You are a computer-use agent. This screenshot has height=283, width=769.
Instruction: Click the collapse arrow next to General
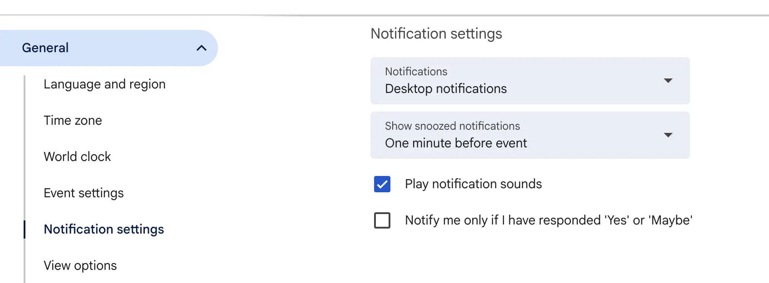pyautogui.click(x=201, y=47)
